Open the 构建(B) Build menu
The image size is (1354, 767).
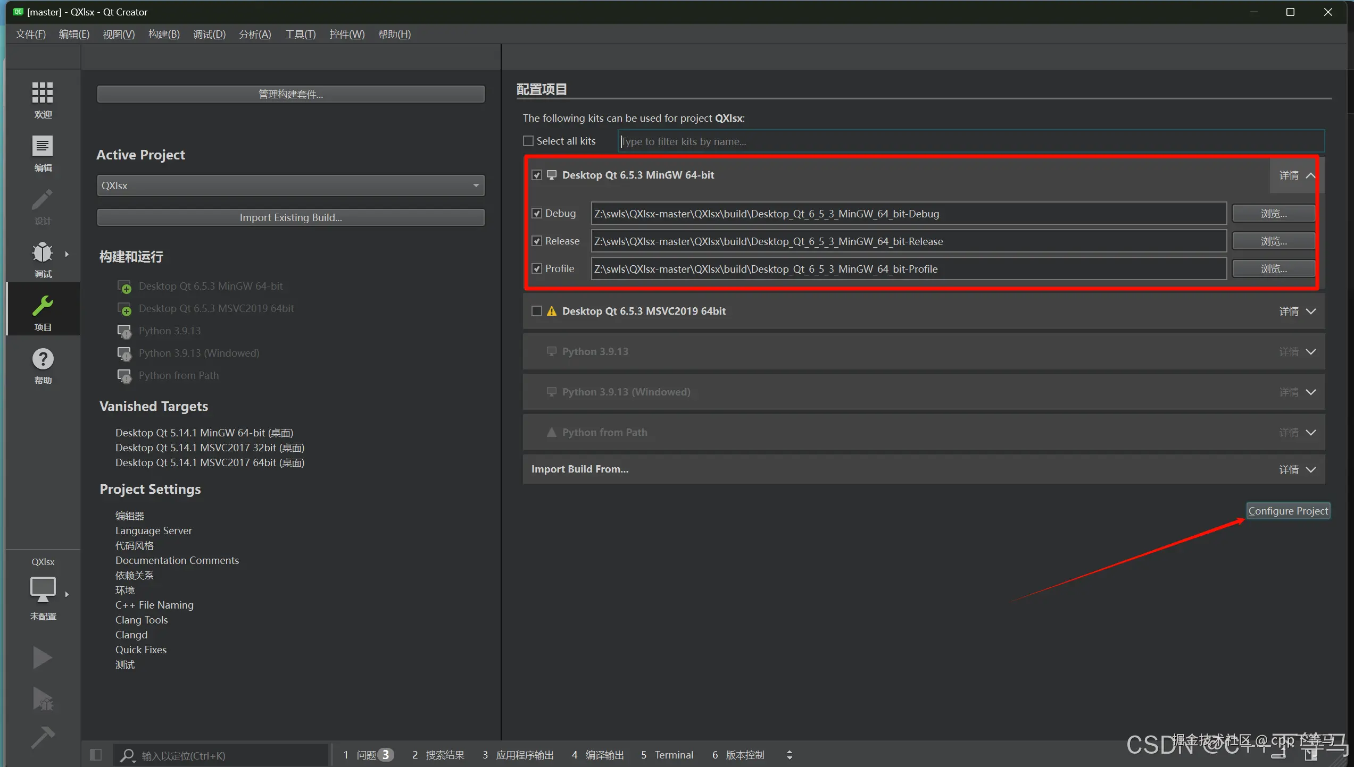164,35
